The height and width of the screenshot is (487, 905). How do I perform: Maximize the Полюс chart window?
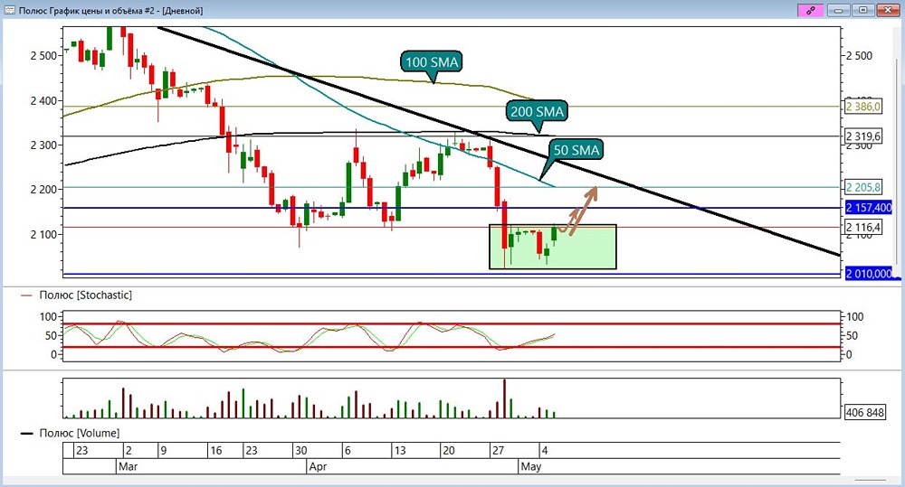click(863, 10)
